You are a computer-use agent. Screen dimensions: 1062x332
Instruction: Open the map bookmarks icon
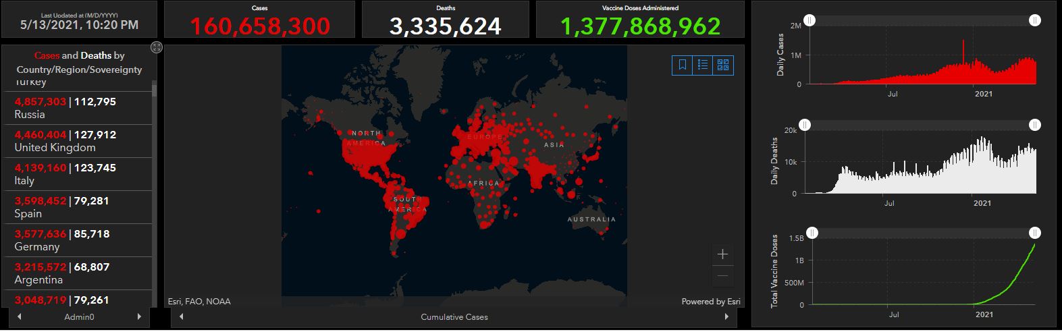pyautogui.click(x=683, y=65)
